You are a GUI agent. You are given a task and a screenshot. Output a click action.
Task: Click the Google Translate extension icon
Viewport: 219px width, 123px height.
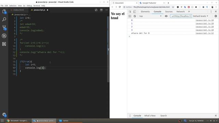point(185,7)
